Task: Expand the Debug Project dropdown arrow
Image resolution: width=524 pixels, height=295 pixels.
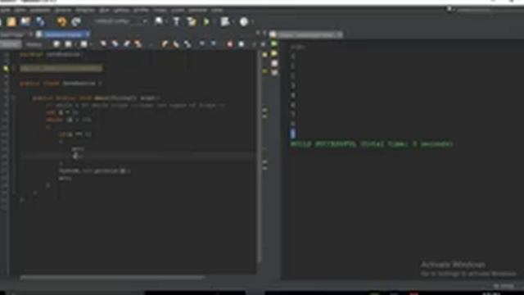Action: point(233,22)
